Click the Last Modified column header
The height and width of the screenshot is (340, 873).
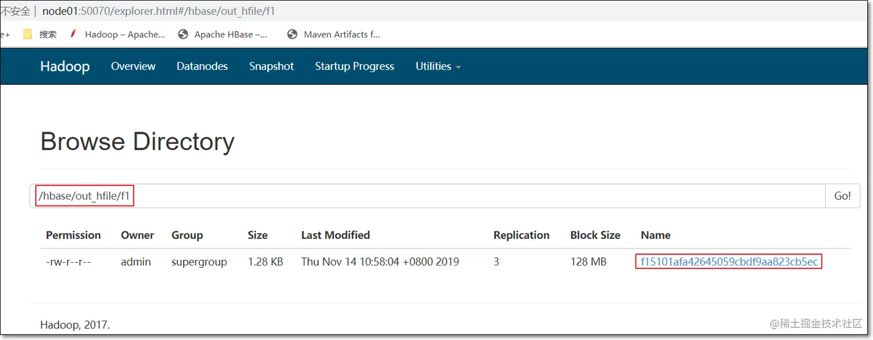click(x=335, y=235)
